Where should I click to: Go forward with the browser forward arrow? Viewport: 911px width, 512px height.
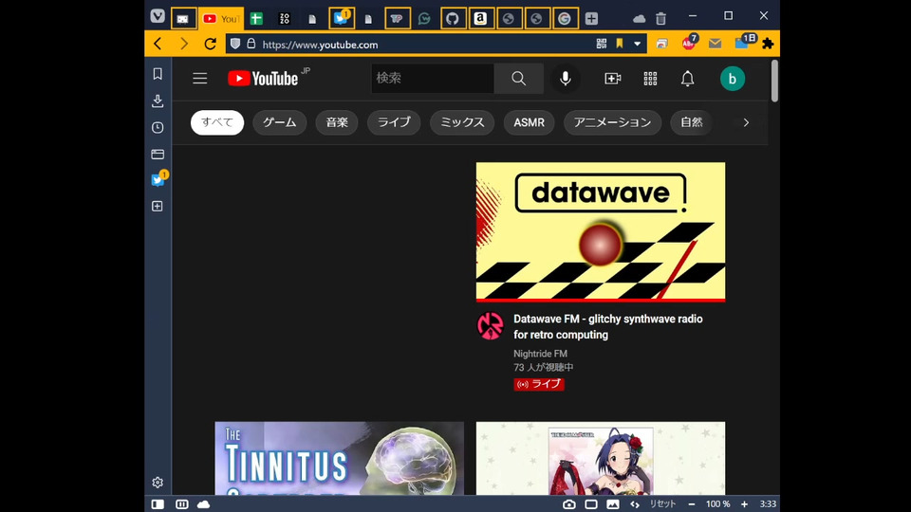tap(183, 44)
